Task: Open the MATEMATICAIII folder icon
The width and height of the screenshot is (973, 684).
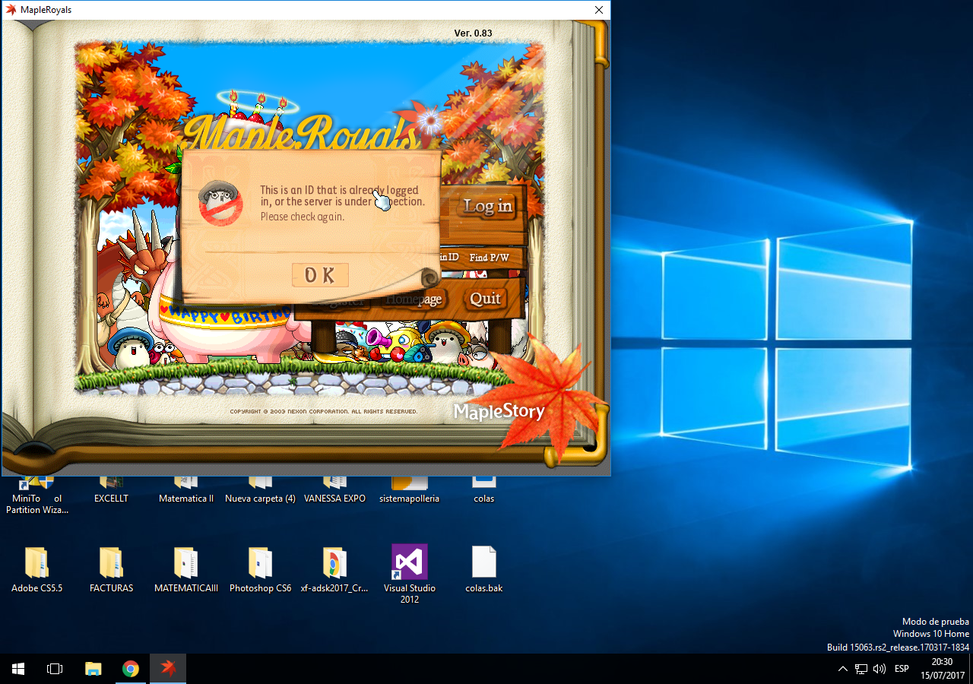Action: [x=186, y=562]
